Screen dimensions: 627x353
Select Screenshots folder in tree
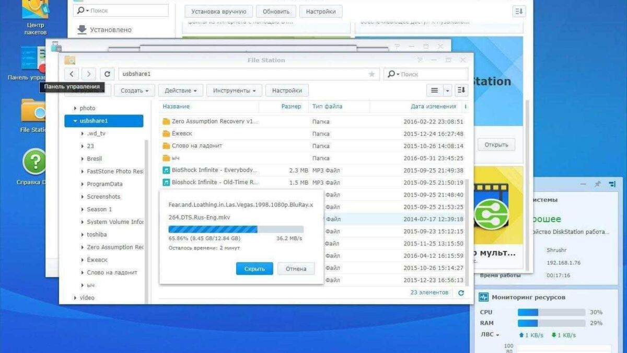point(103,197)
